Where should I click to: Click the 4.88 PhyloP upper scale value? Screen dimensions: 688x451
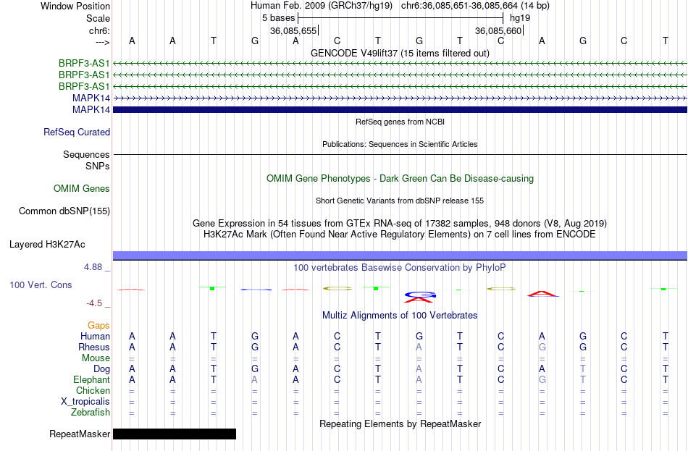coord(93,266)
